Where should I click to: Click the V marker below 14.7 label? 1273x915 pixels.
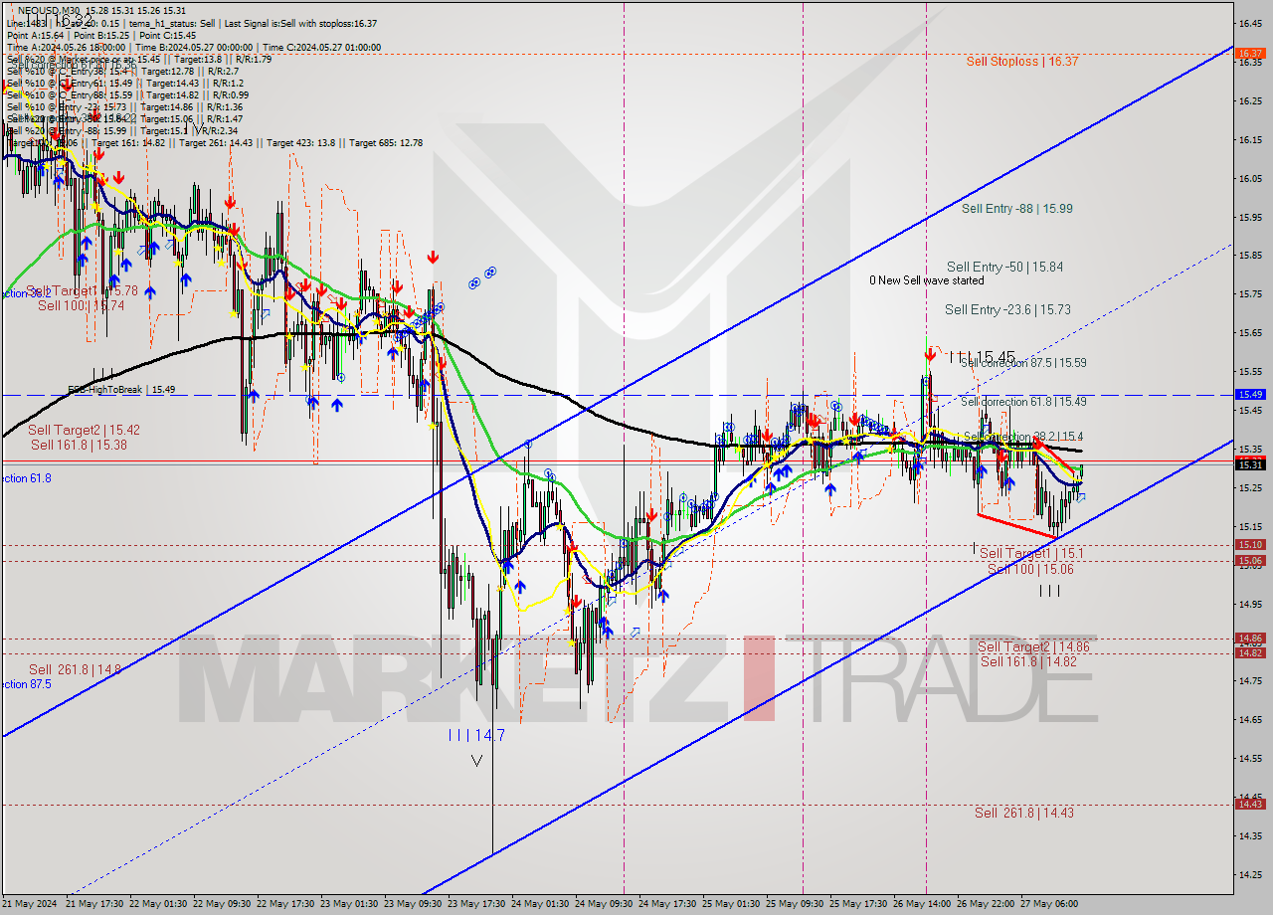coord(476,761)
